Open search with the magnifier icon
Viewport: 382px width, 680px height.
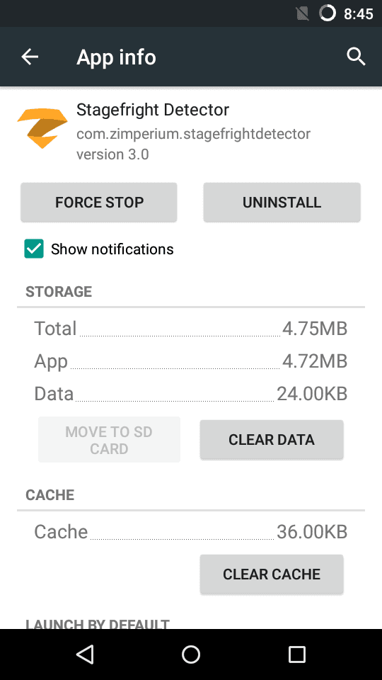pyautogui.click(x=356, y=57)
